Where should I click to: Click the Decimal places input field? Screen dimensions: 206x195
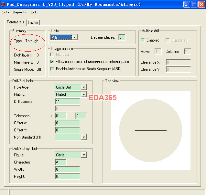[x=122, y=37]
